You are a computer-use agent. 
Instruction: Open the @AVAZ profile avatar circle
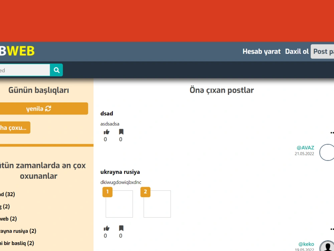327,152
